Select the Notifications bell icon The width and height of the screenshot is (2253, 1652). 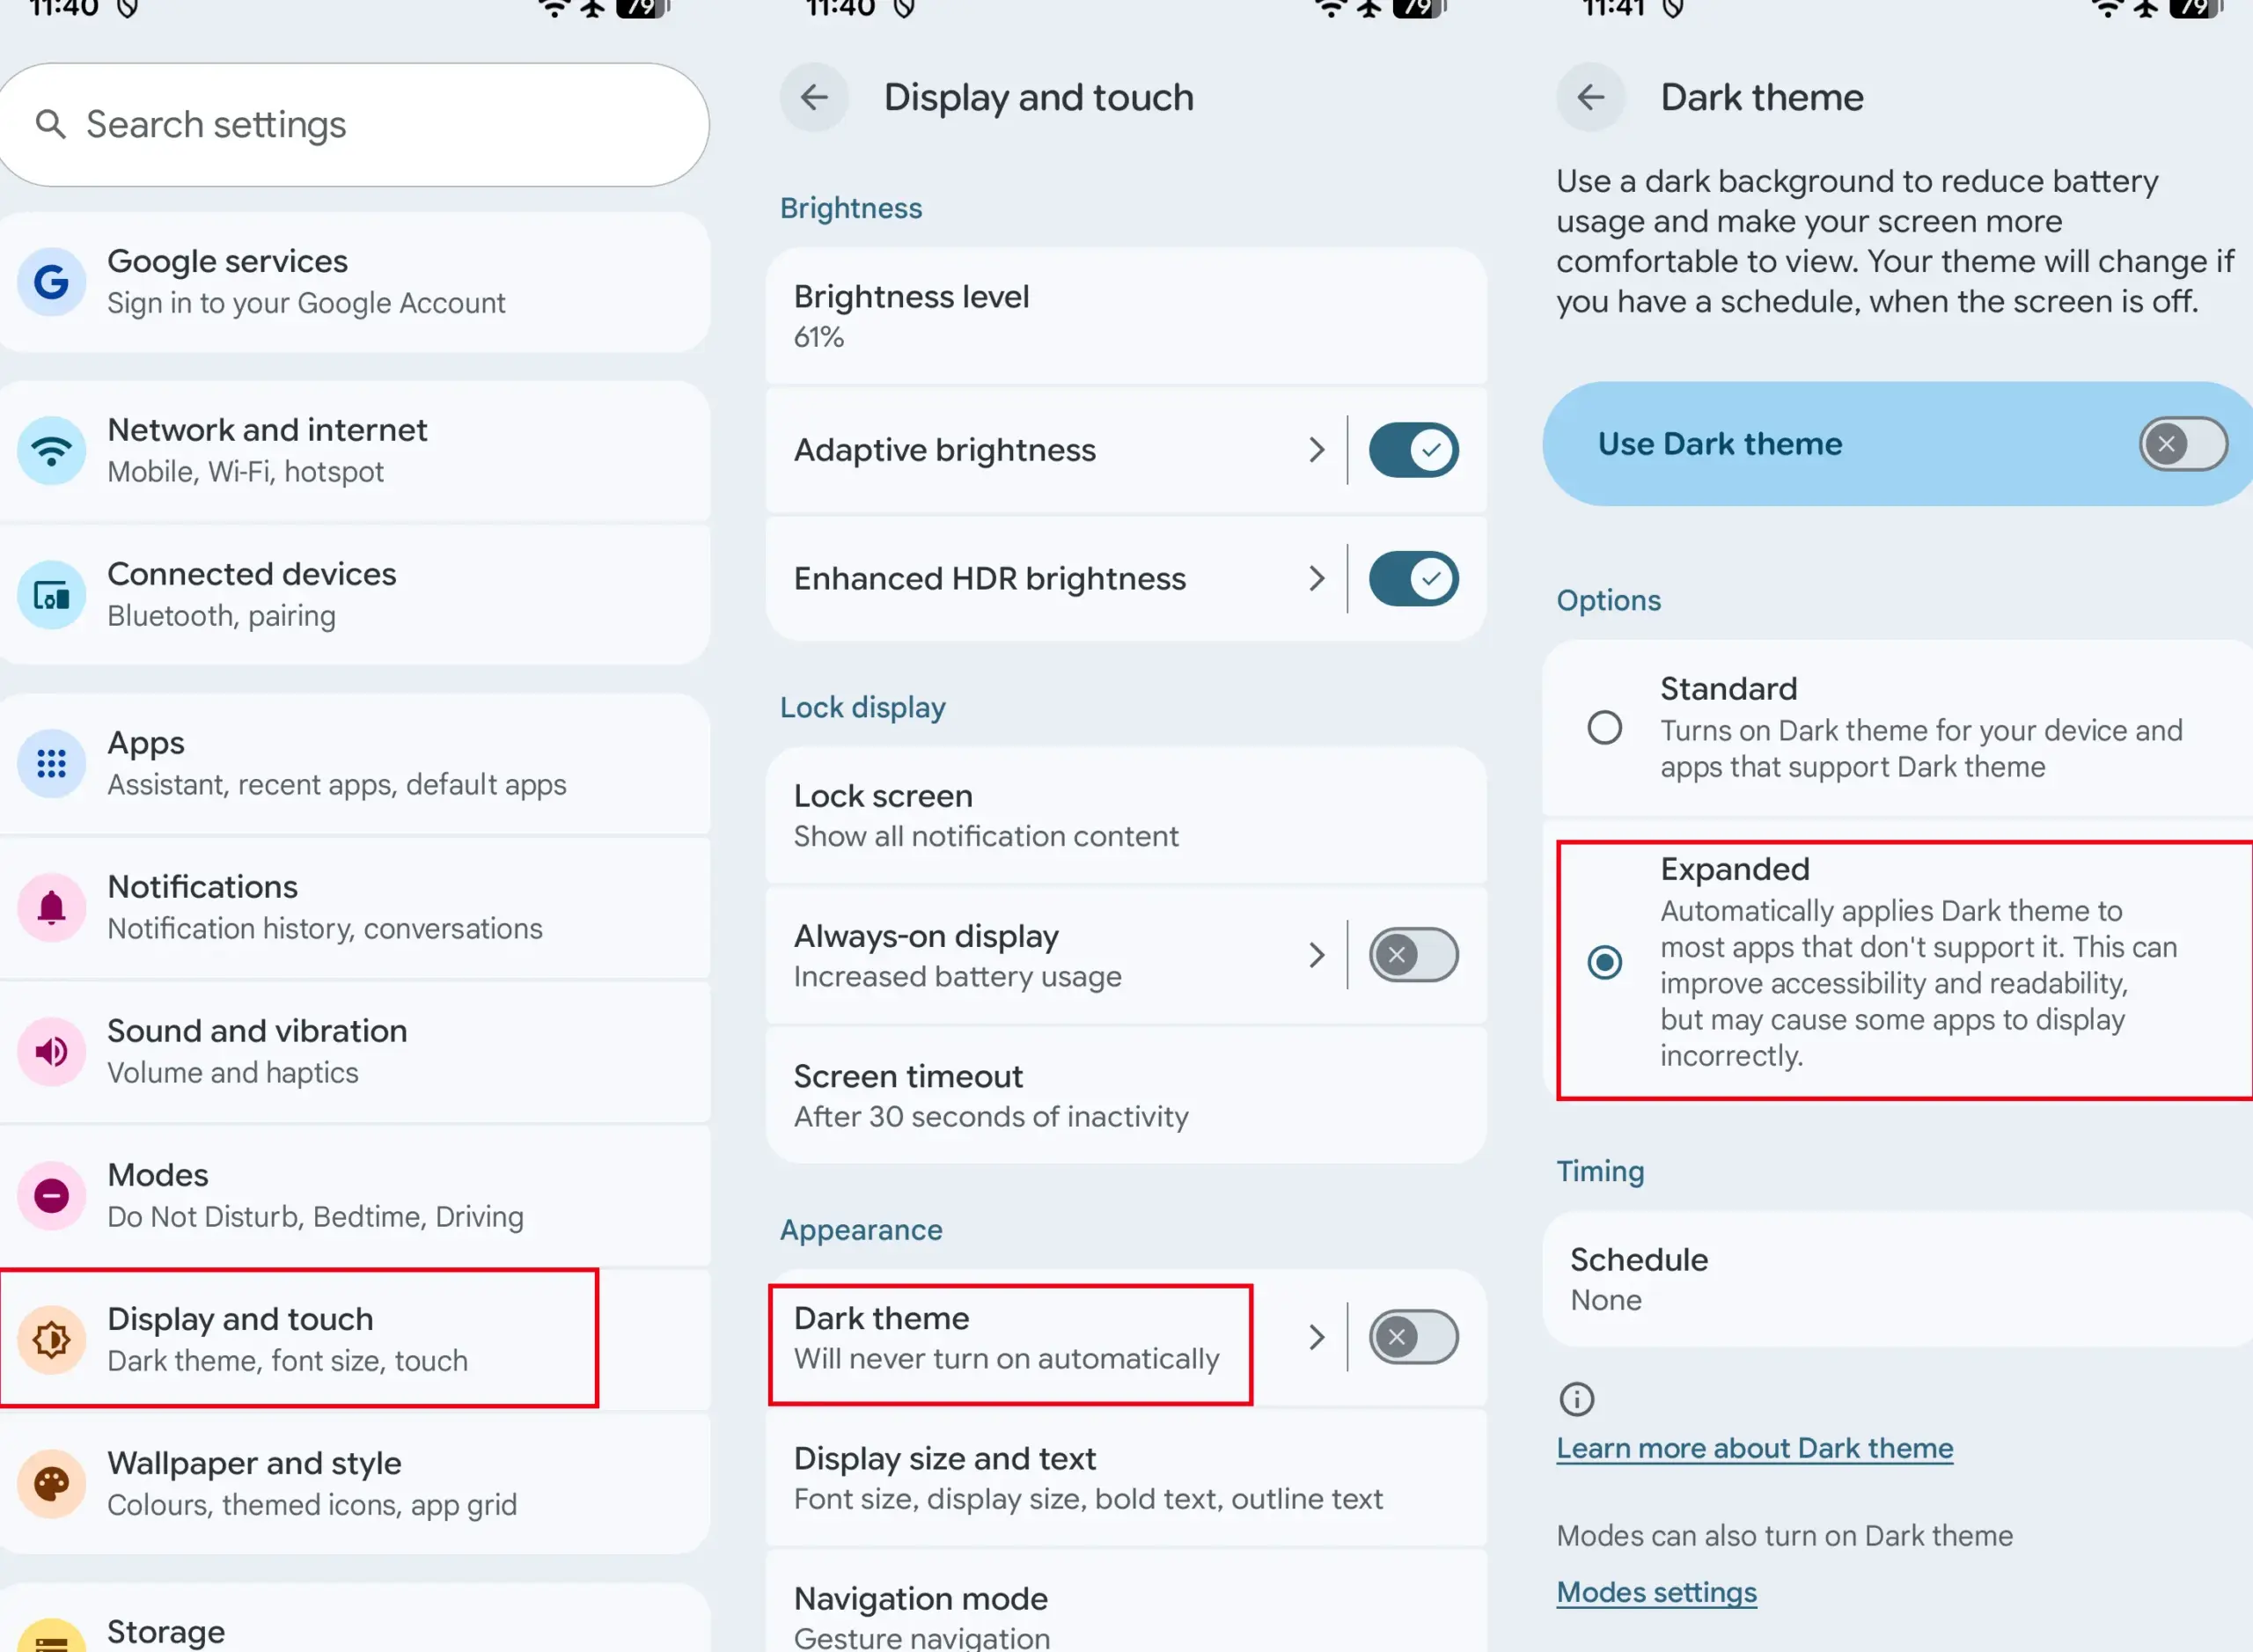click(x=51, y=906)
